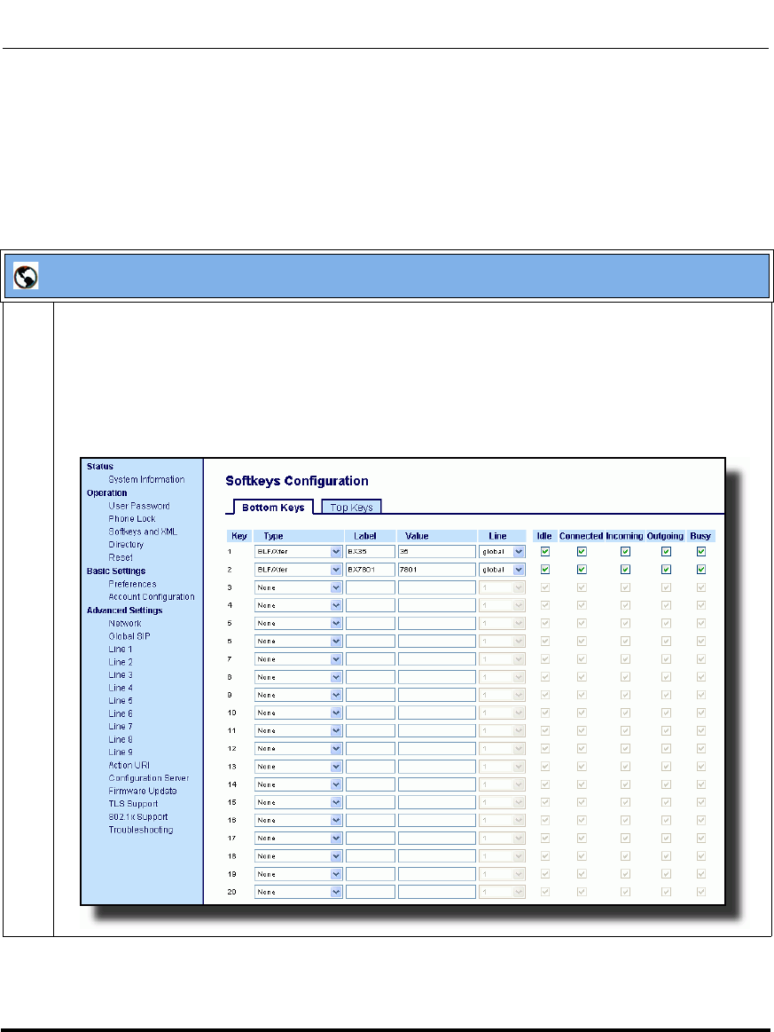Viewport: 774px width, 1032px height.
Task: Toggle Idle checkbox for key 1
Action: pyautogui.click(x=545, y=552)
